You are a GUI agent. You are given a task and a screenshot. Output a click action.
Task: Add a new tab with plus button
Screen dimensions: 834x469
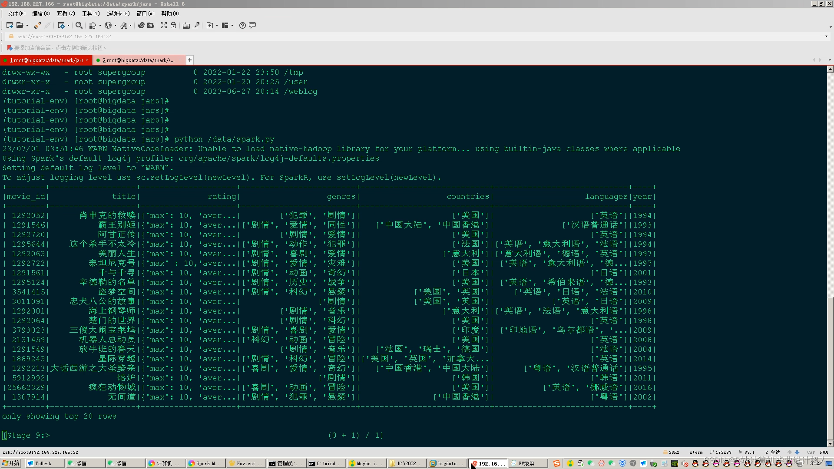point(190,60)
